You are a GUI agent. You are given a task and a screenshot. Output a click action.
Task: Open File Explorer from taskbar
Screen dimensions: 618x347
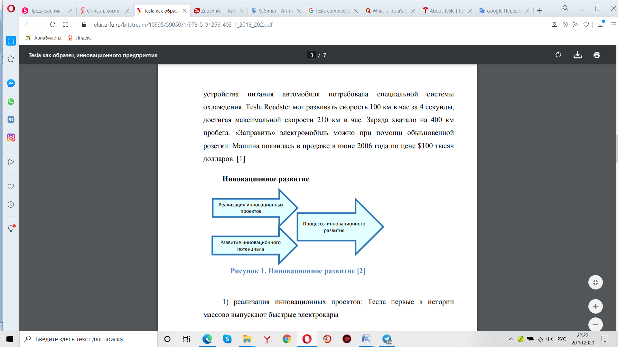coord(247,339)
